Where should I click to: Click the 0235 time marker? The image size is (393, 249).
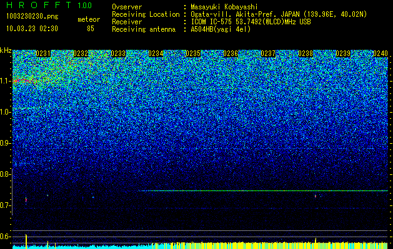(193, 54)
